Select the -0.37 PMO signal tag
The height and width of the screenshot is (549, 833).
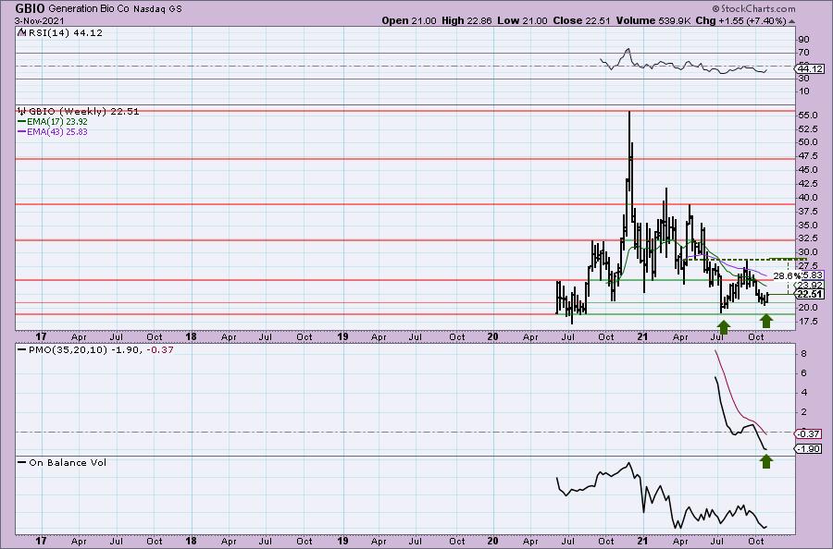[809, 433]
